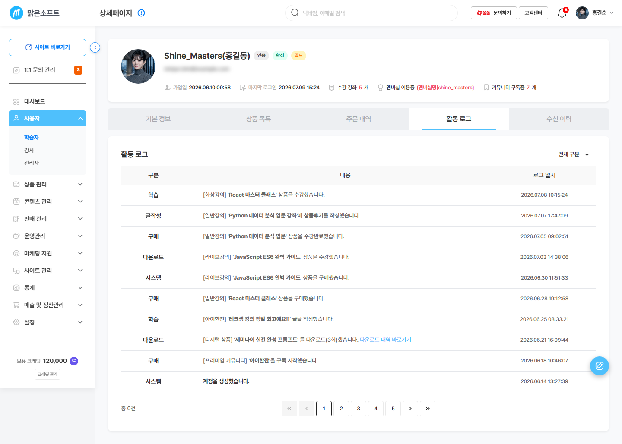Switch to the 상품 목록 tab
Viewport: 622px width, 444px height.
tap(258, 119)
